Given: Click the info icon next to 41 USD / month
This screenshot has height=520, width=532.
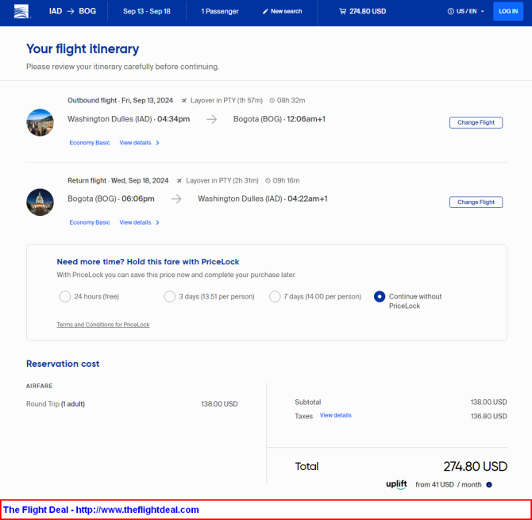Looking at the screenshot, I should coord(489,485).
